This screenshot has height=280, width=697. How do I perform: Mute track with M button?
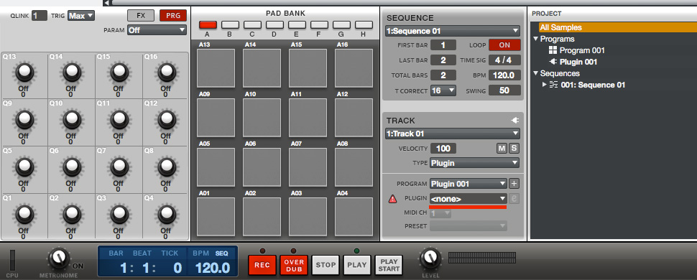502,149
